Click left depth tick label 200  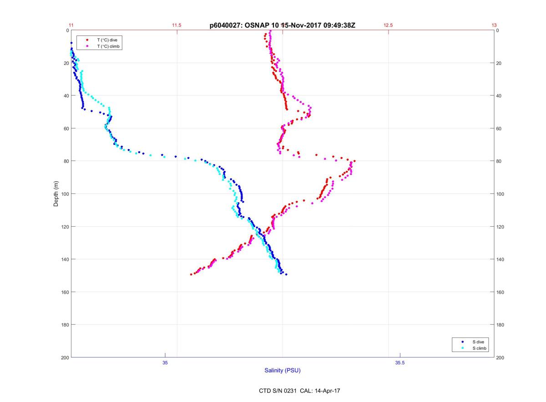pos(65,357)
